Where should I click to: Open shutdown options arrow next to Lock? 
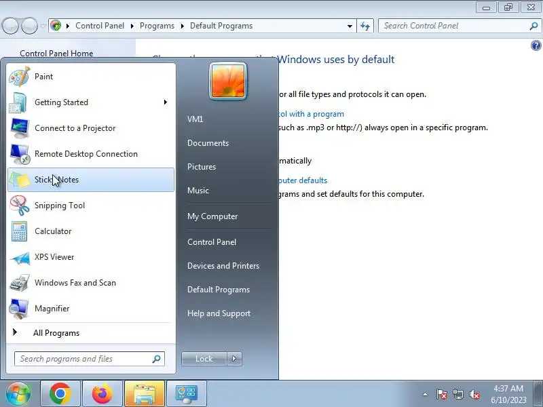[x=234, y=359]
